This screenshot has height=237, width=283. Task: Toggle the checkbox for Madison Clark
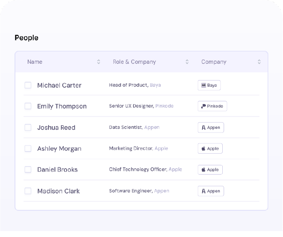(28, 191)
